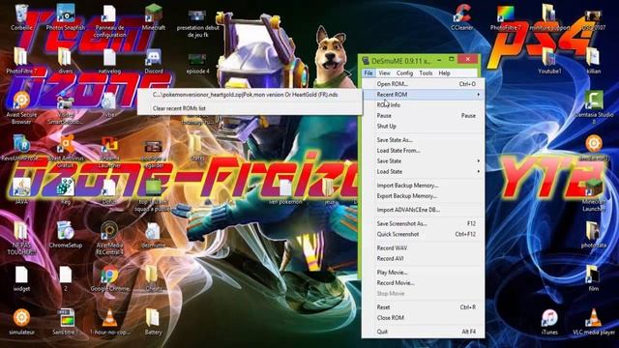Click the DeSmuME title bar app icon
619x348 pixels.
coord(366,61)
